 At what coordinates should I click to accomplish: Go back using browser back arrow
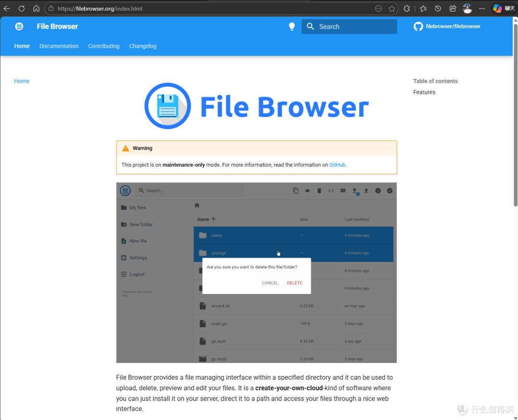tap(7, 9)
